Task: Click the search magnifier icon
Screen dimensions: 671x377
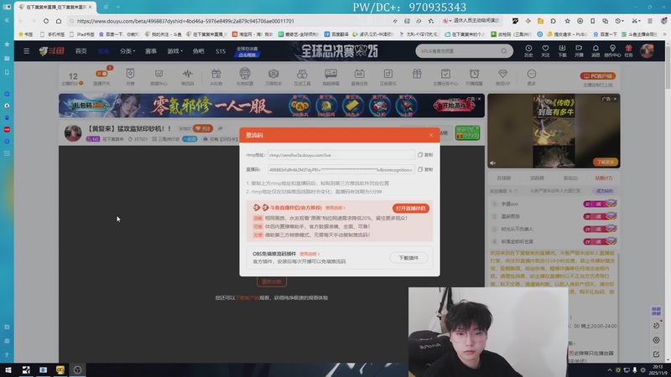Action: click(504, 51)
